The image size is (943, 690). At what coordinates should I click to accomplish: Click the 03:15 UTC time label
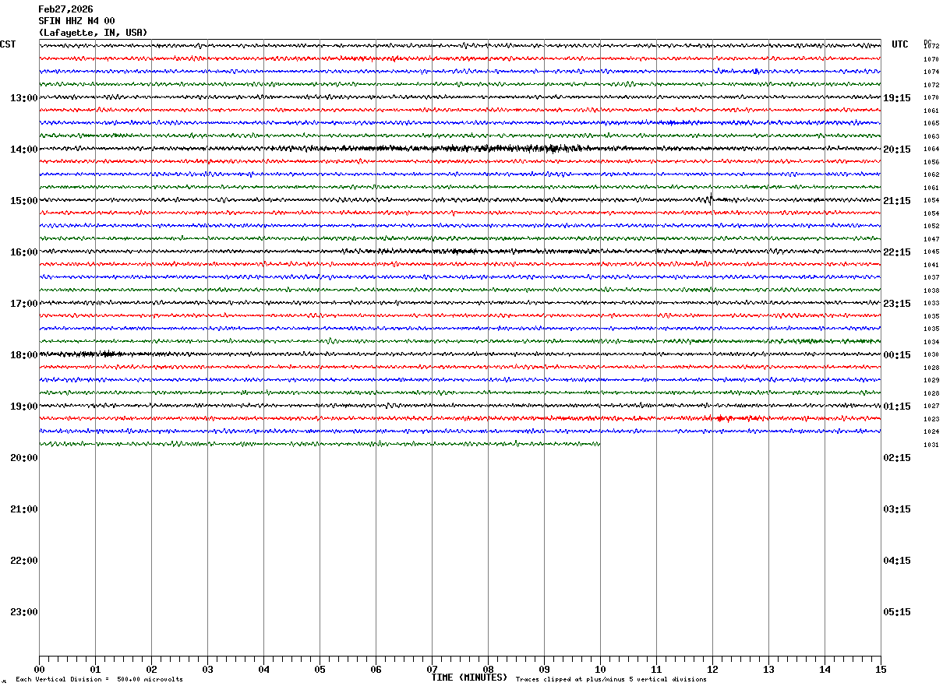pyautogui.click(x=897, y=509)
